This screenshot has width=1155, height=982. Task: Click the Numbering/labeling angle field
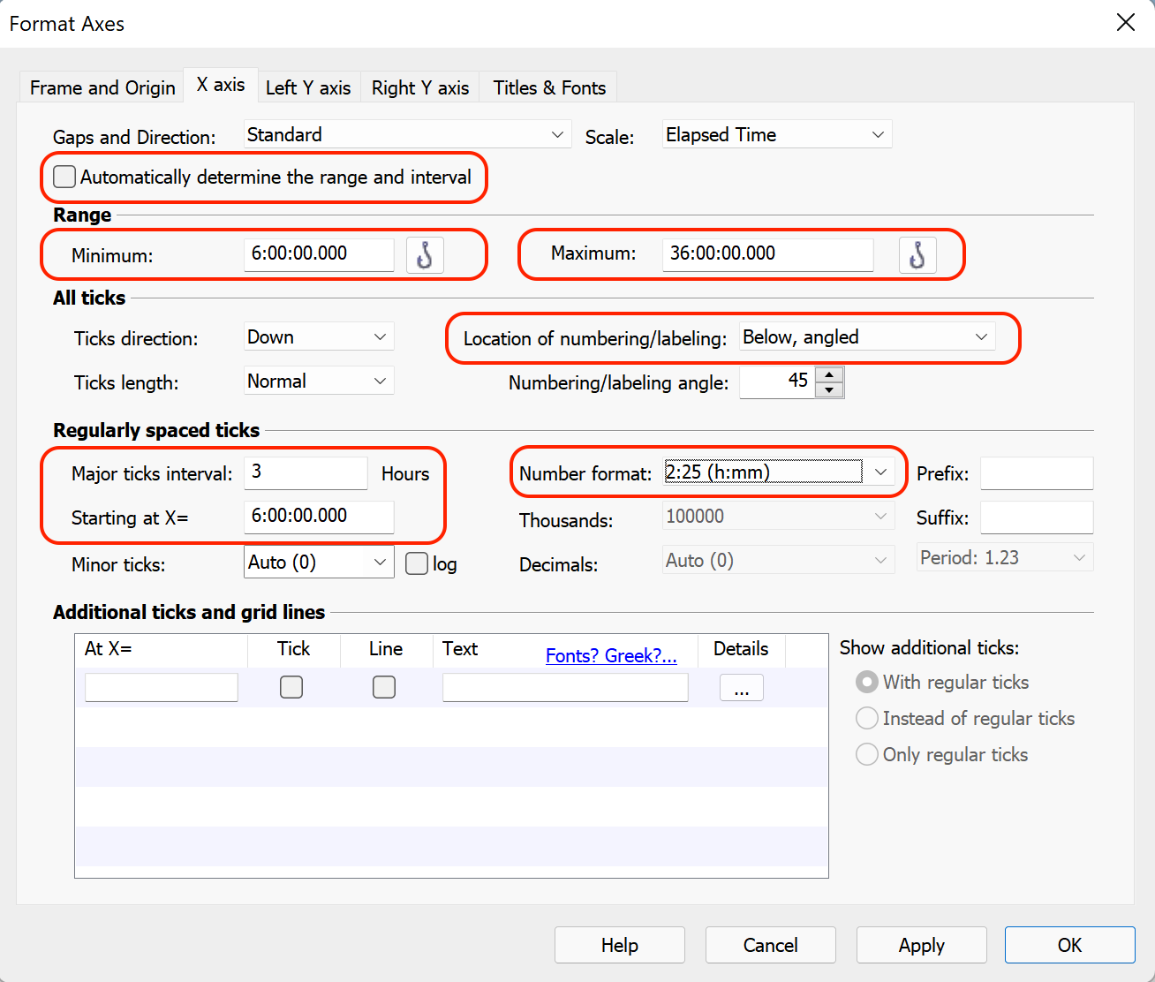(777, 381)
